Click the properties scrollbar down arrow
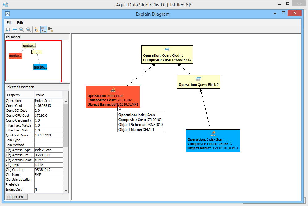 66,190
